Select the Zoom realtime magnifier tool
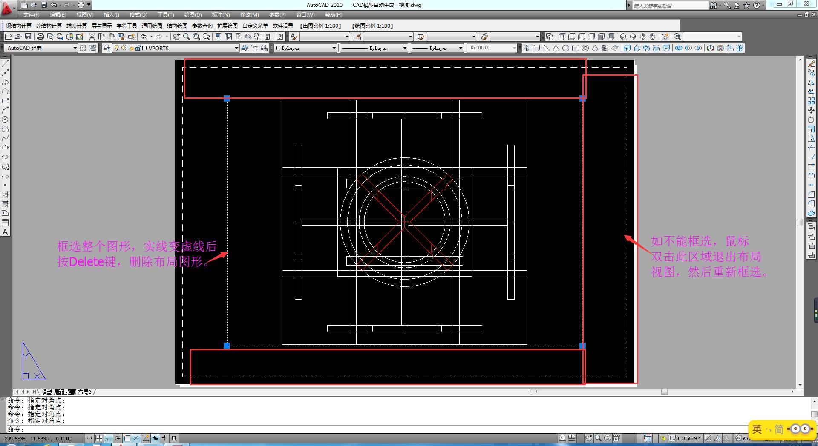This screenshot has width=818, height=446. [187, 37]
